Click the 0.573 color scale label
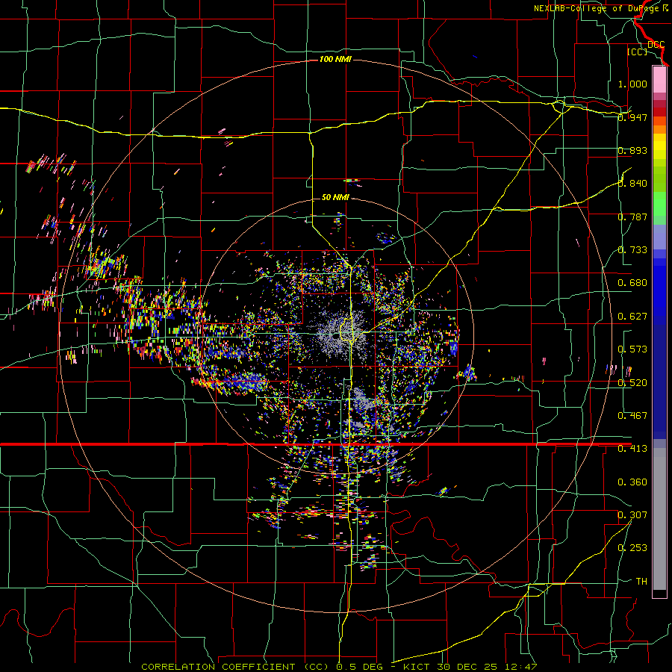The height and width of the screenshot is (672, 672). (632, 349)
